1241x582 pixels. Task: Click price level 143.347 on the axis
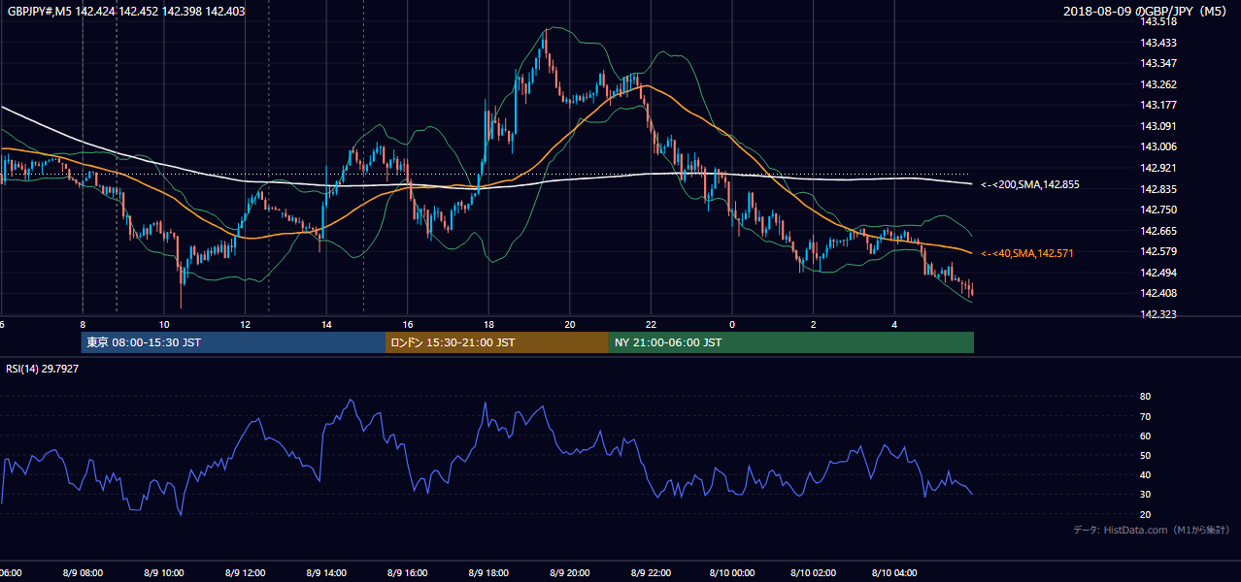[1158, 63]
